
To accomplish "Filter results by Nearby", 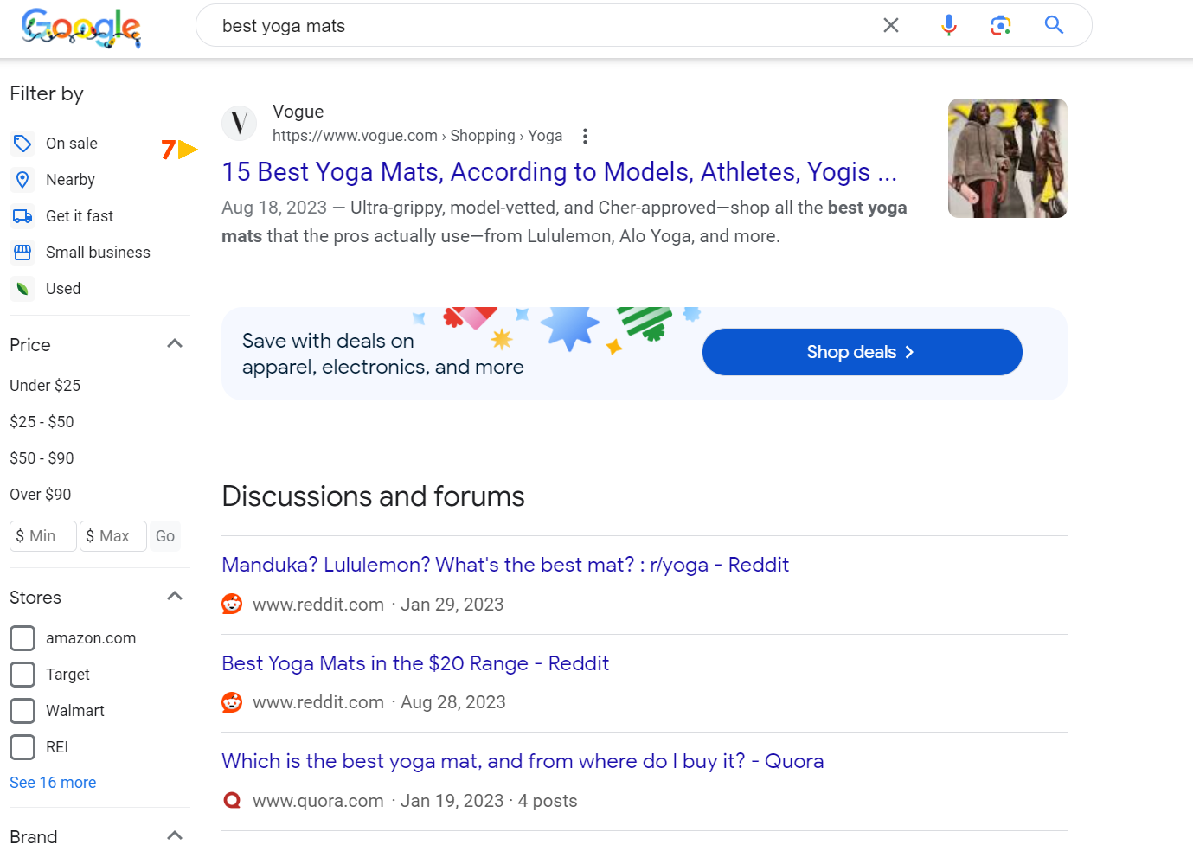I will [x=70, y=180].
